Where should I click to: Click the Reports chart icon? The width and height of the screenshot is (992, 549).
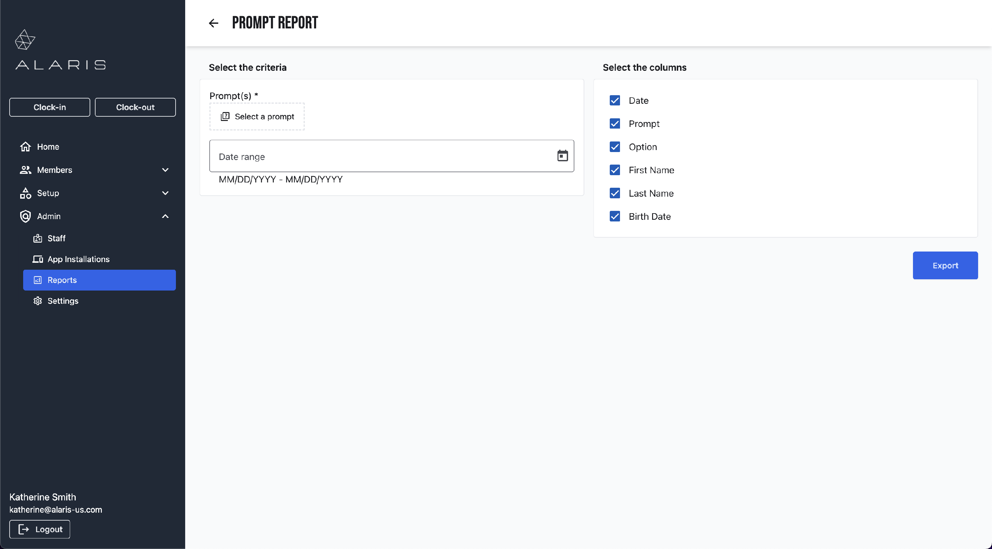coord(37,280)
